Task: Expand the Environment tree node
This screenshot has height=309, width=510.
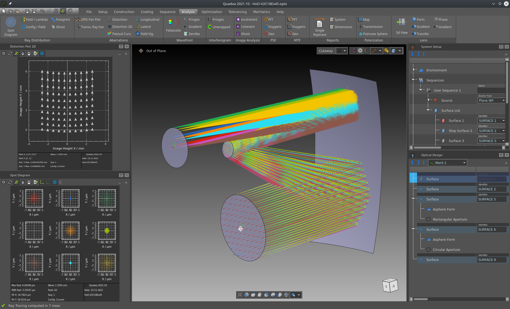Action: 414,70
